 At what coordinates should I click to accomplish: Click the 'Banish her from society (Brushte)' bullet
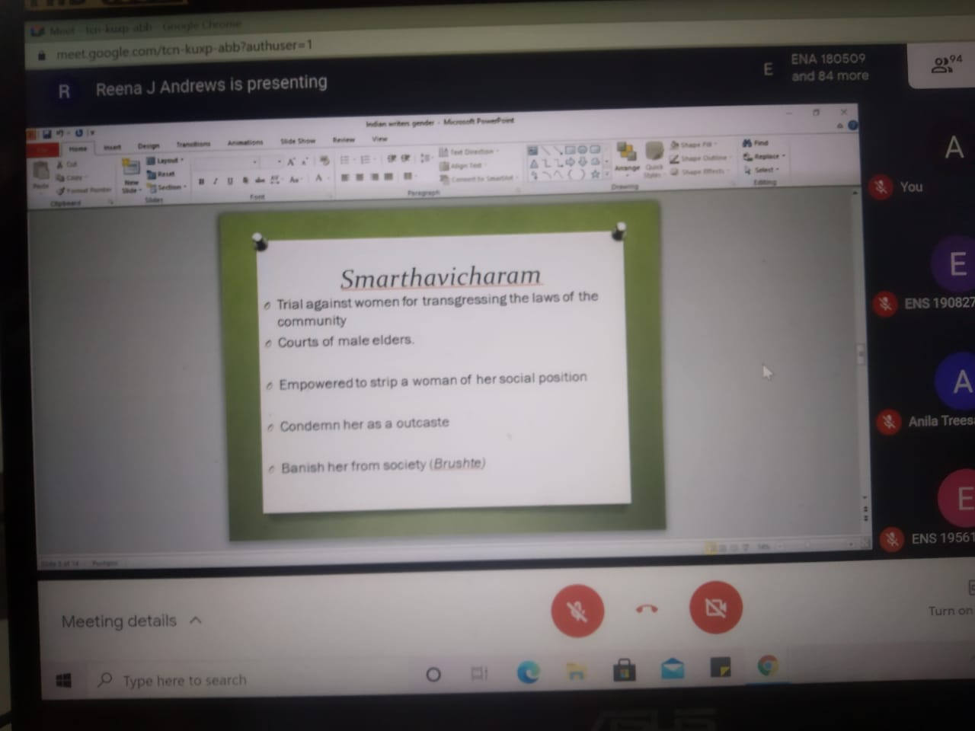382,465
